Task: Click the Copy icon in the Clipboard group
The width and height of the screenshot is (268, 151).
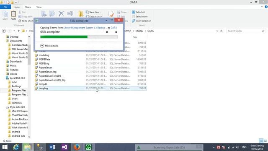Action: 5,14
